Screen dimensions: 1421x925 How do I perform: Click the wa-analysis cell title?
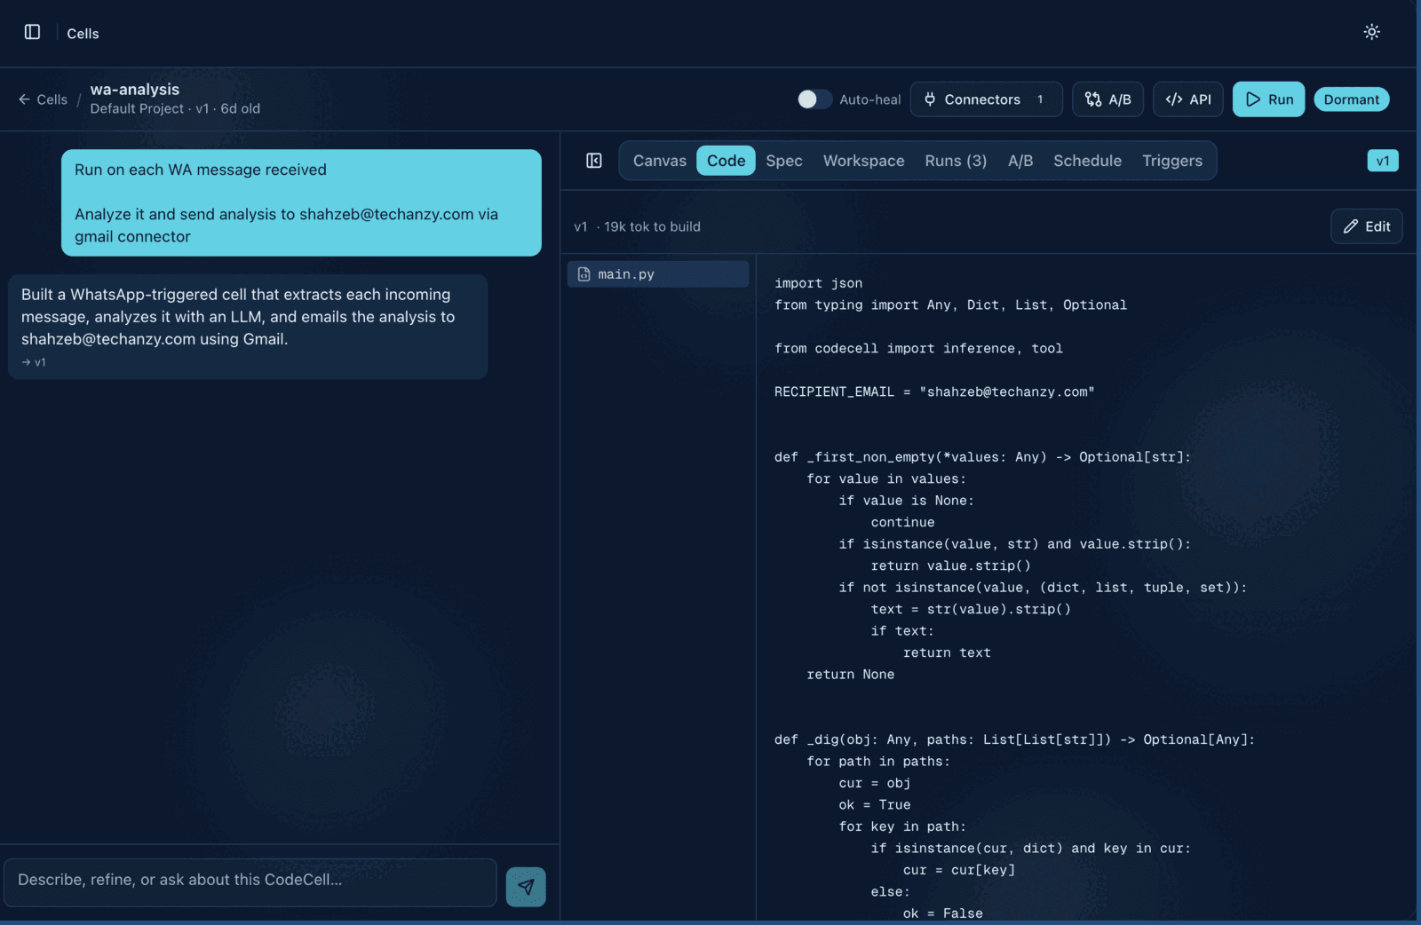[135, 90]
